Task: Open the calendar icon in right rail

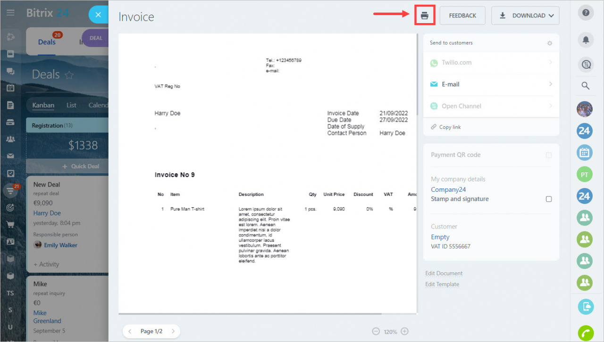Action: 585,152
